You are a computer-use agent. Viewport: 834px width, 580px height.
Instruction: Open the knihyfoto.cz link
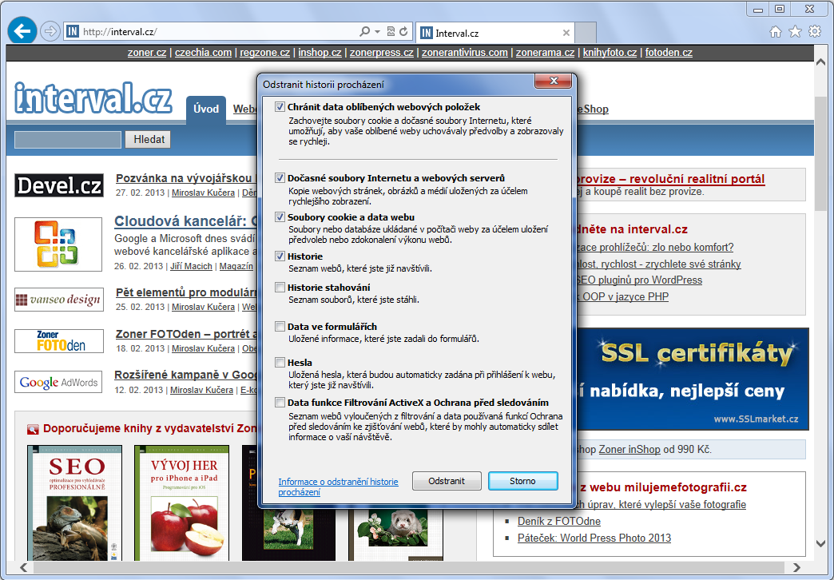pyautogui.click(x=610, y=53)
